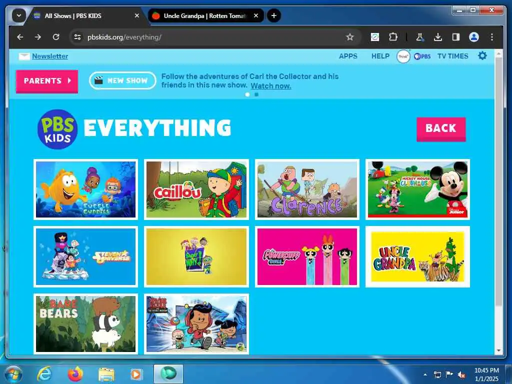Open the blue extension icon beside the address bar
This screenshot has height=384, width=512.
click(x=375, y=37)
